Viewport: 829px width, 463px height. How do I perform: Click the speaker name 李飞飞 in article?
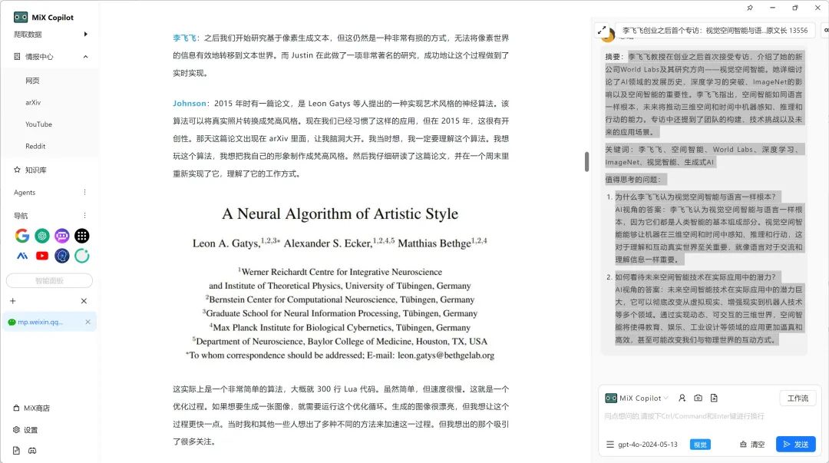[184, 38]
